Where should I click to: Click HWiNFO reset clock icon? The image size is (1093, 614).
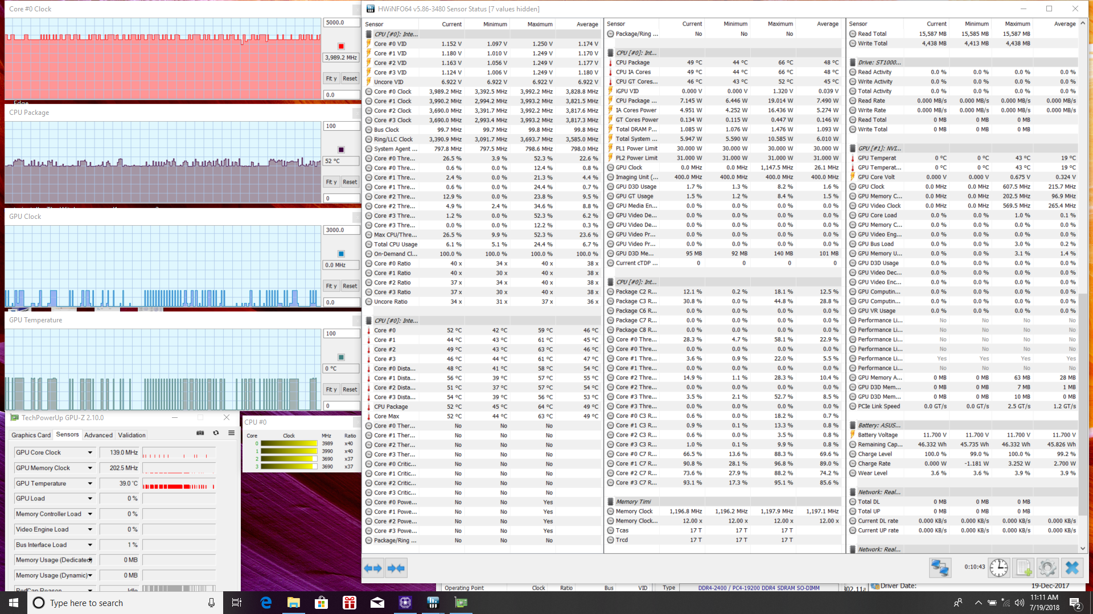[x=999, y=567]
